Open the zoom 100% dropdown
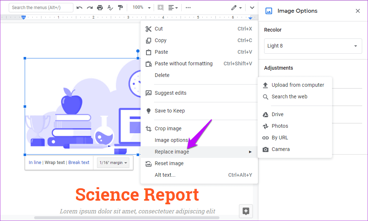Image resolution: width=368 pixels, height=221 pixels. [x=141, y=8]
